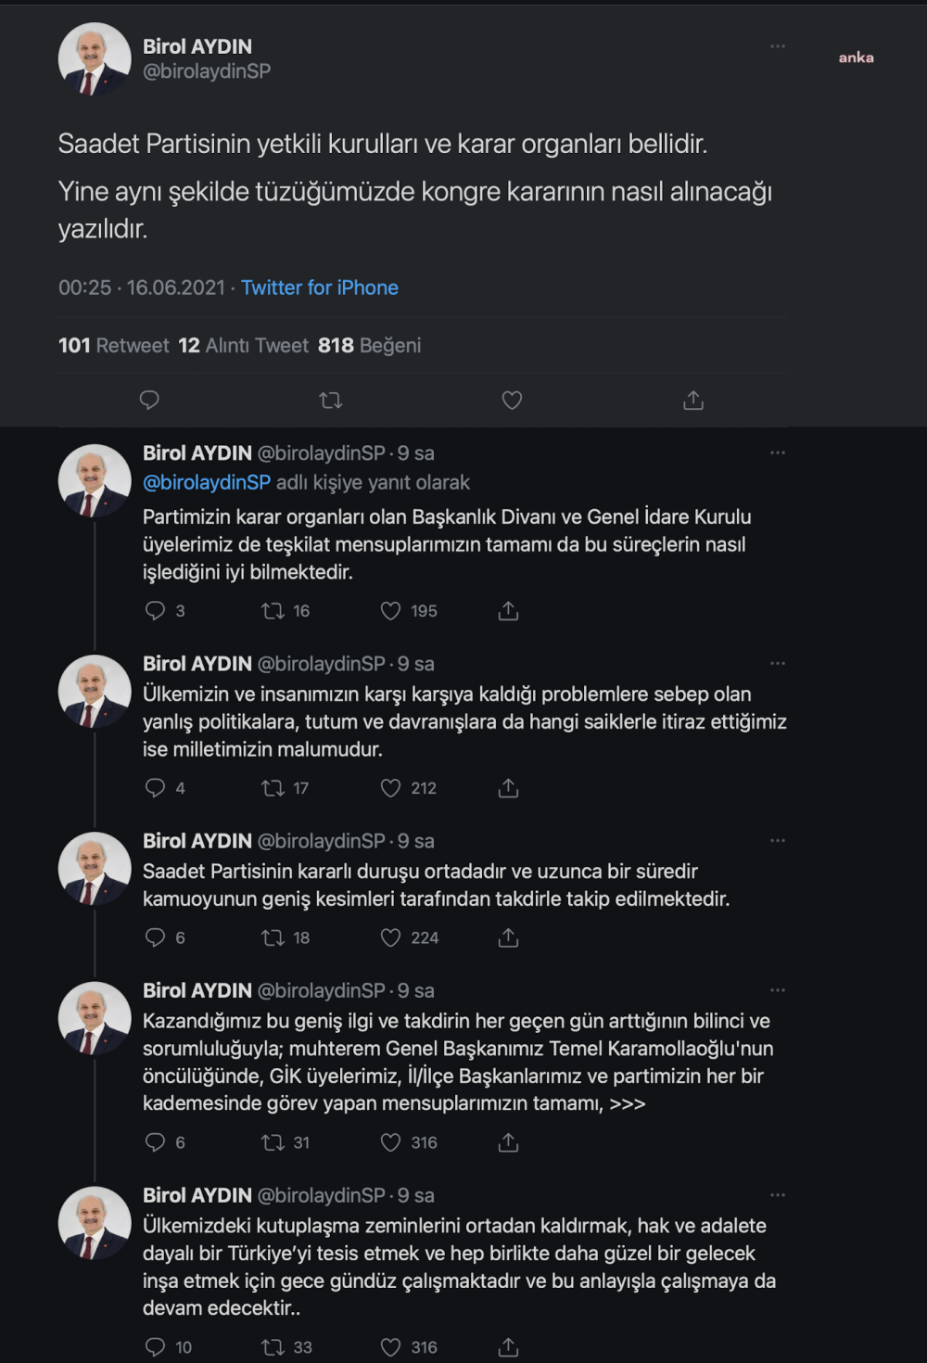Image resolution: width=927 pixels, height=1363 pixels.
Task: Reply to the main tweet
Action: [x=149, y=401]
